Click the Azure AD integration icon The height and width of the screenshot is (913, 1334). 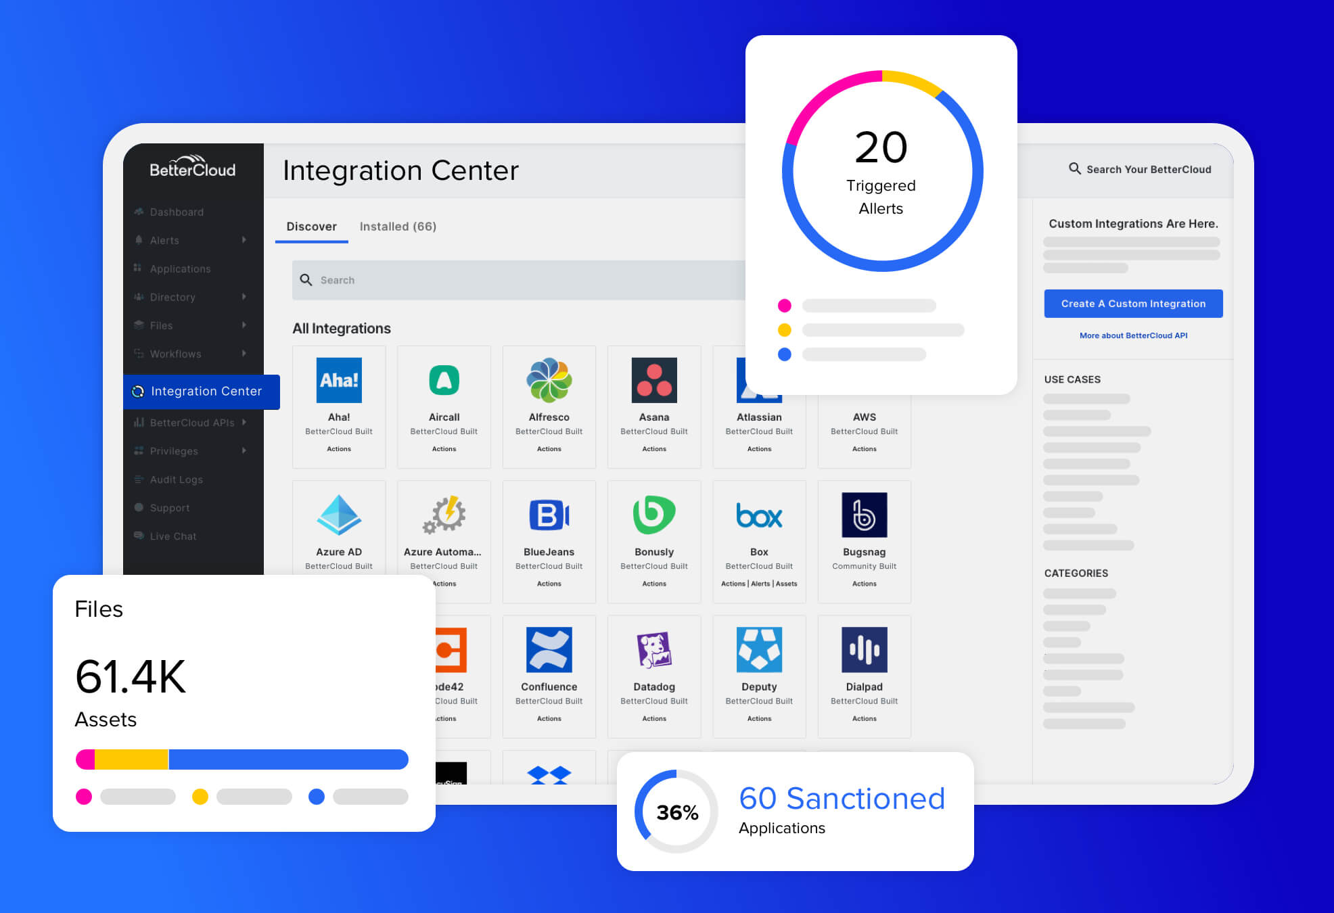[x=338, y=515]
